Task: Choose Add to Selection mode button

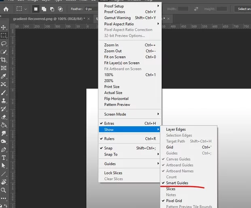Action: click(x=44, y=9)
